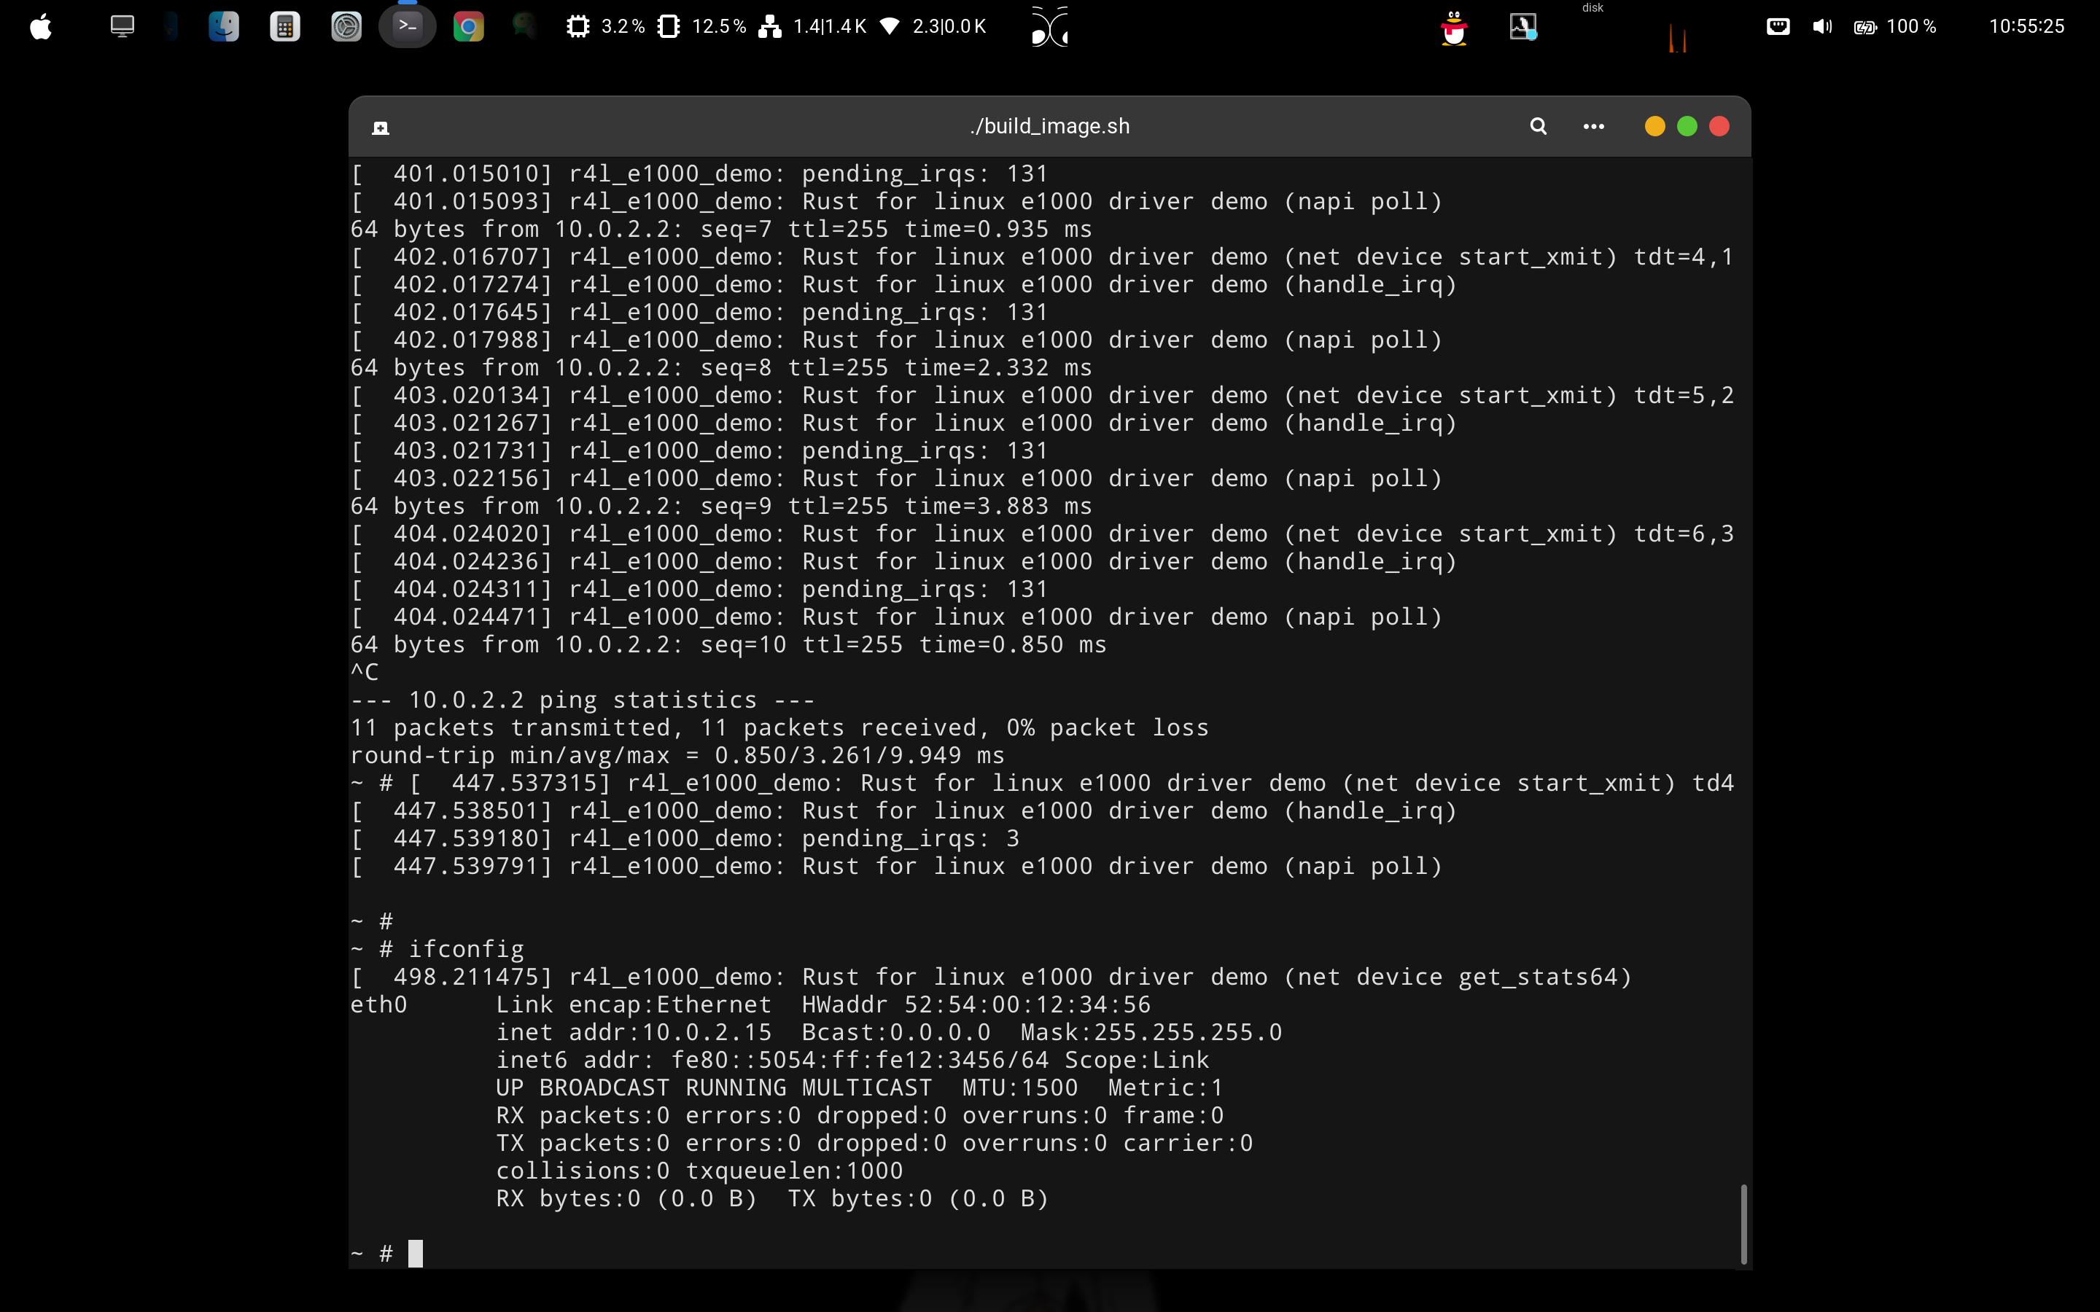Click the ./build_image.sh window title

[1049, 127]
